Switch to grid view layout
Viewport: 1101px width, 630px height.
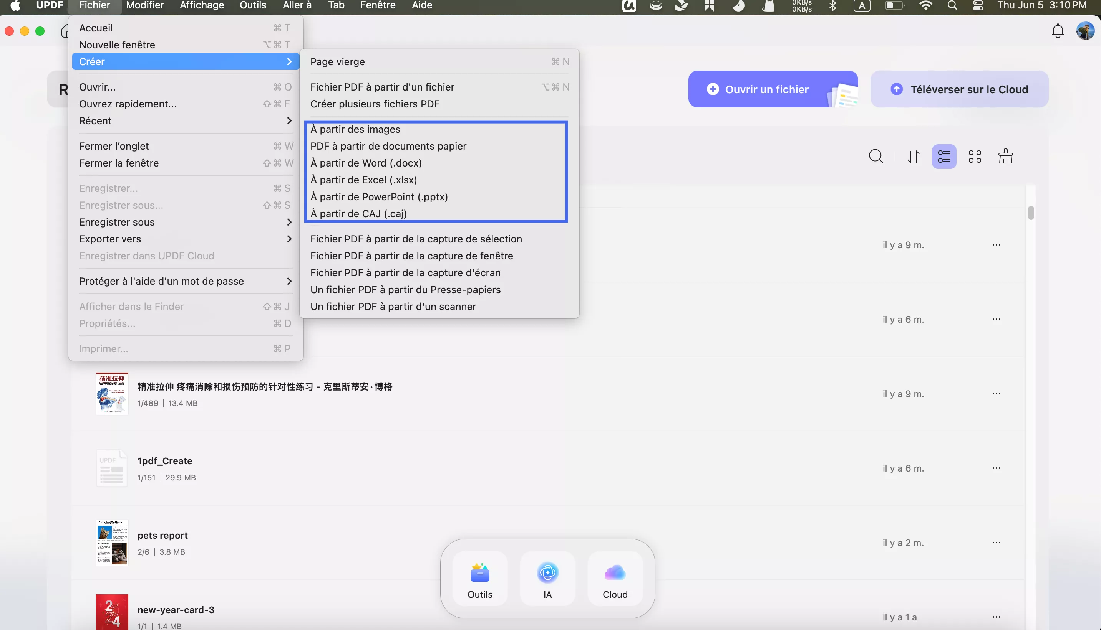point(975,156)
